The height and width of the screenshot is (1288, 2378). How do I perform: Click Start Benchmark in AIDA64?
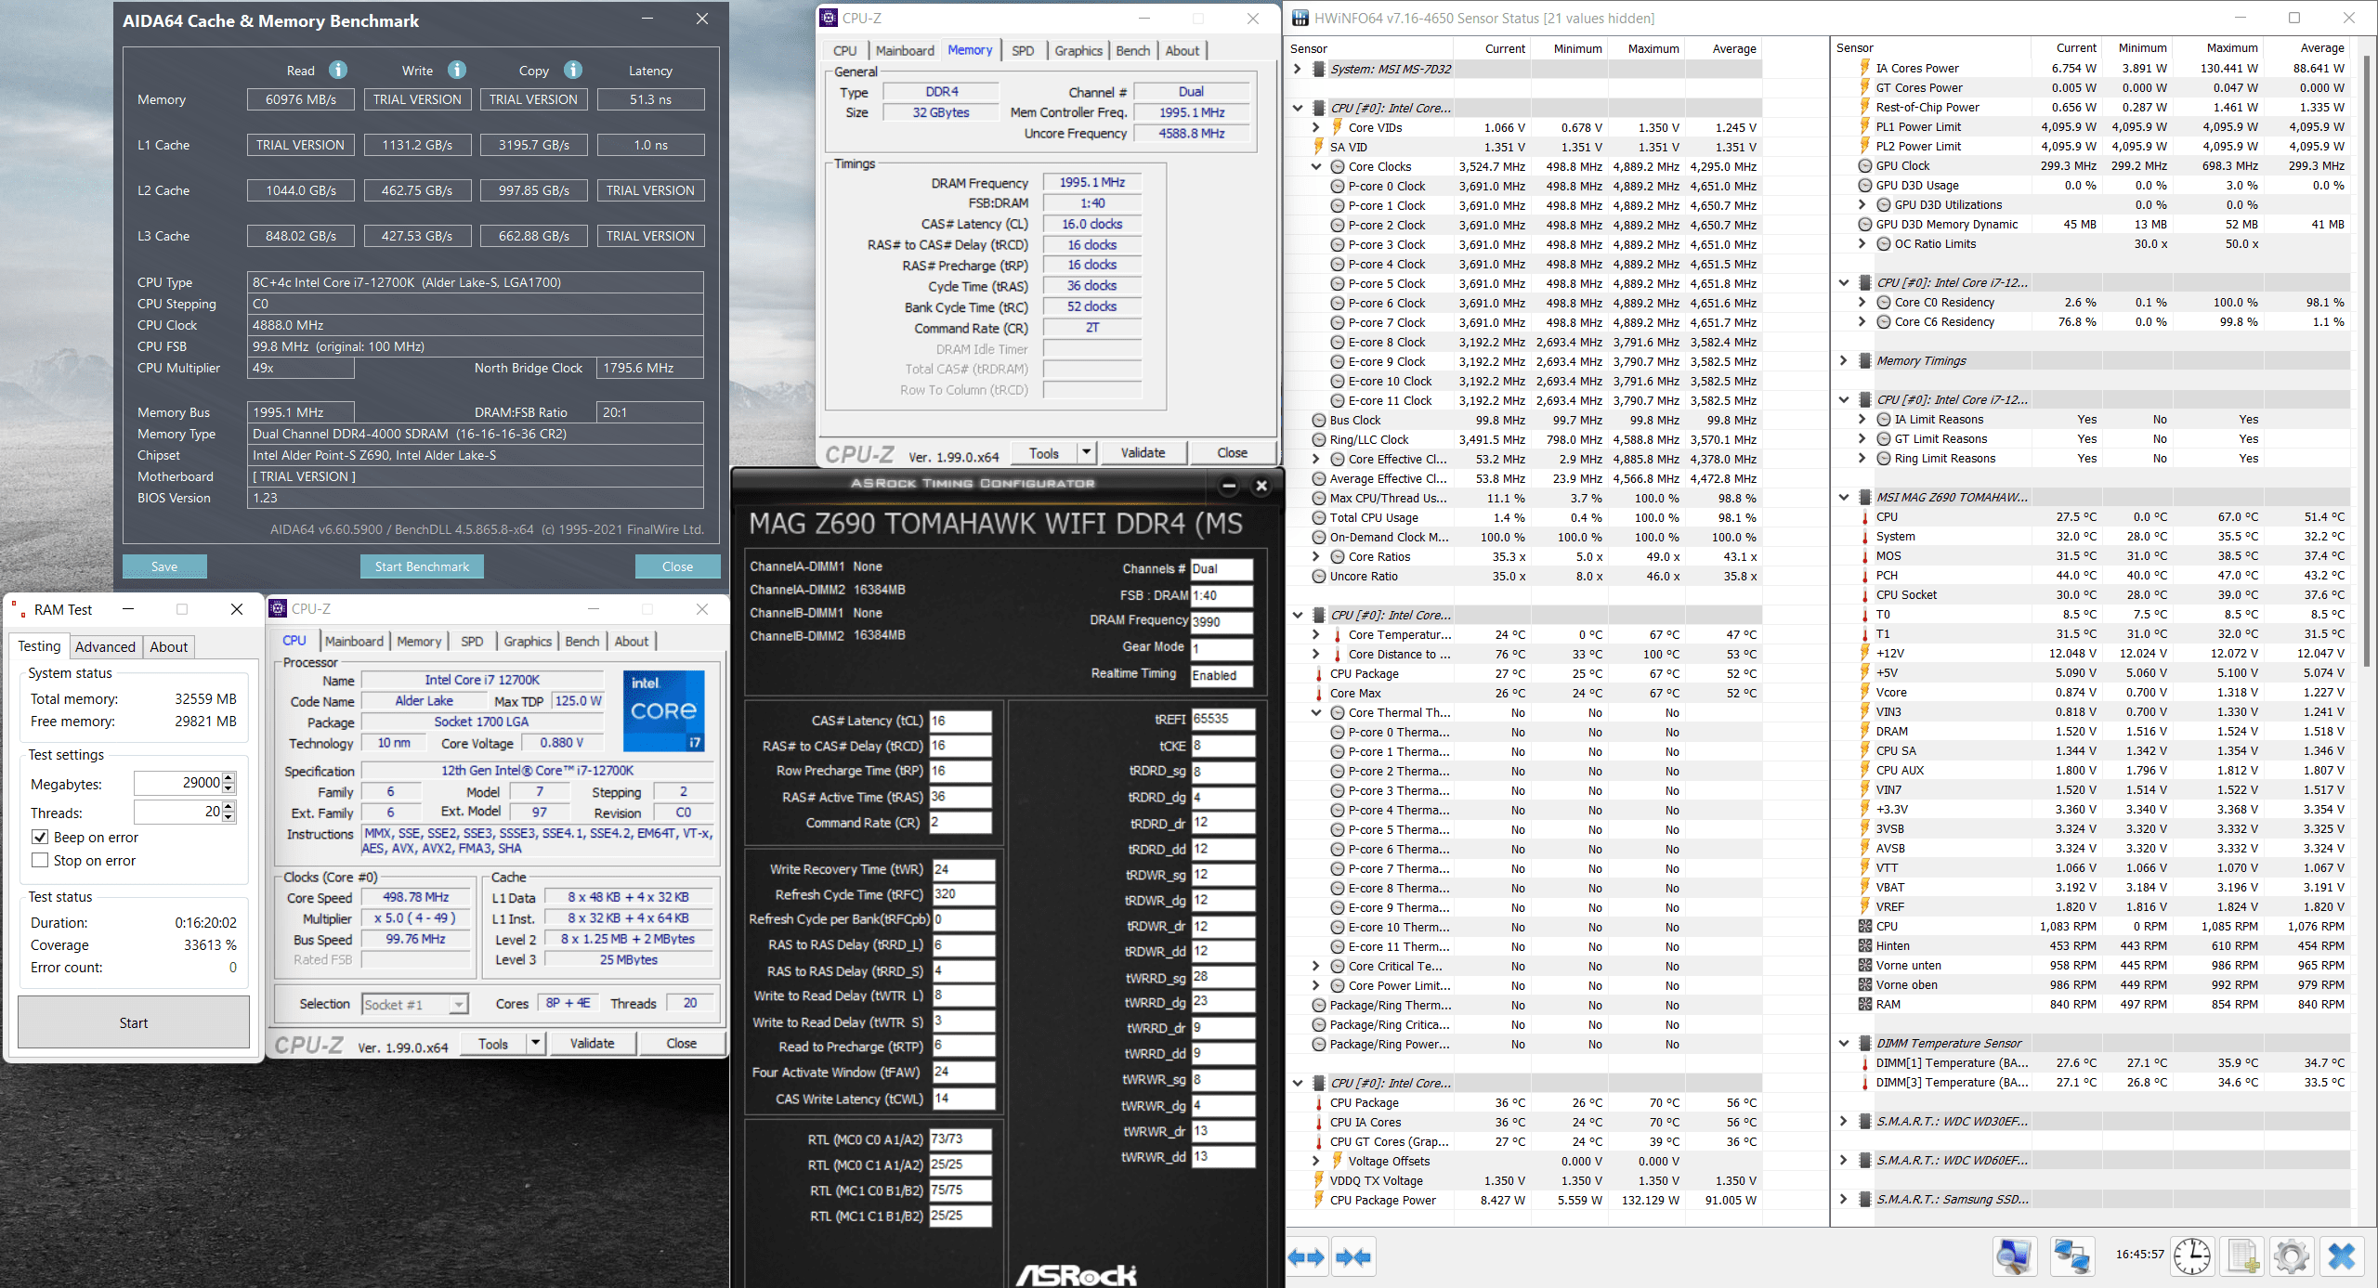point(422,566)
